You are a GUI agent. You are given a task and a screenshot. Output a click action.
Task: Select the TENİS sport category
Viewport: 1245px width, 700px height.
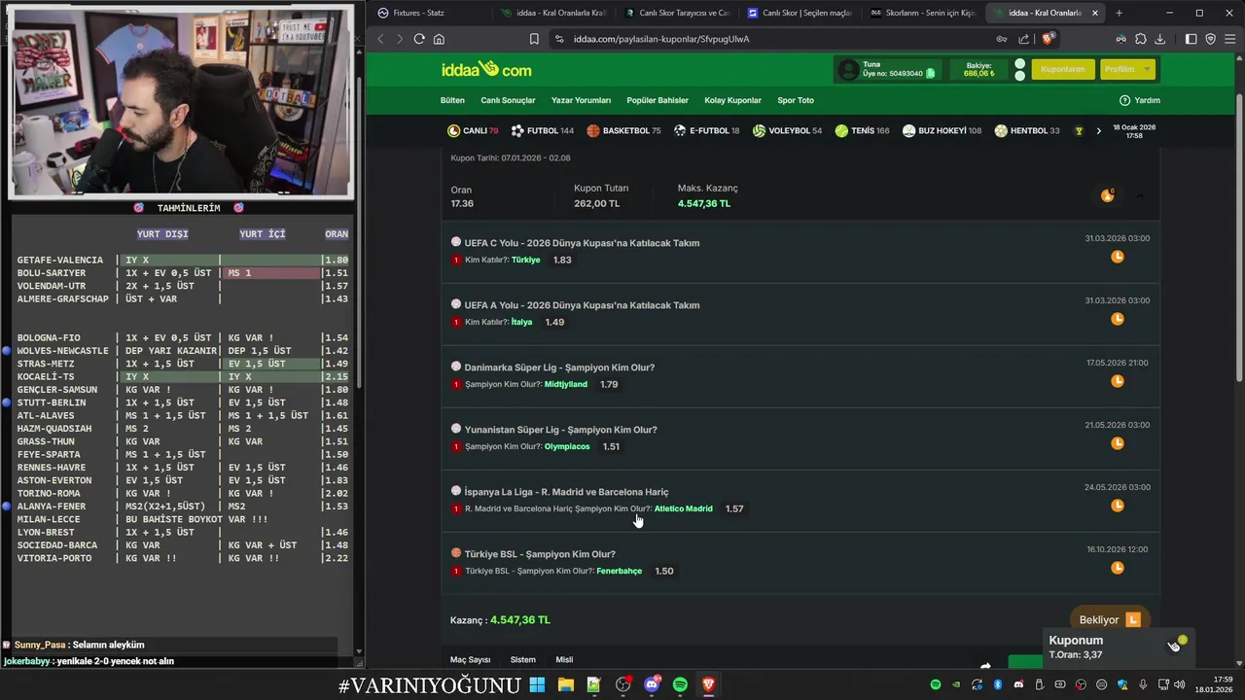click(862, 130)
